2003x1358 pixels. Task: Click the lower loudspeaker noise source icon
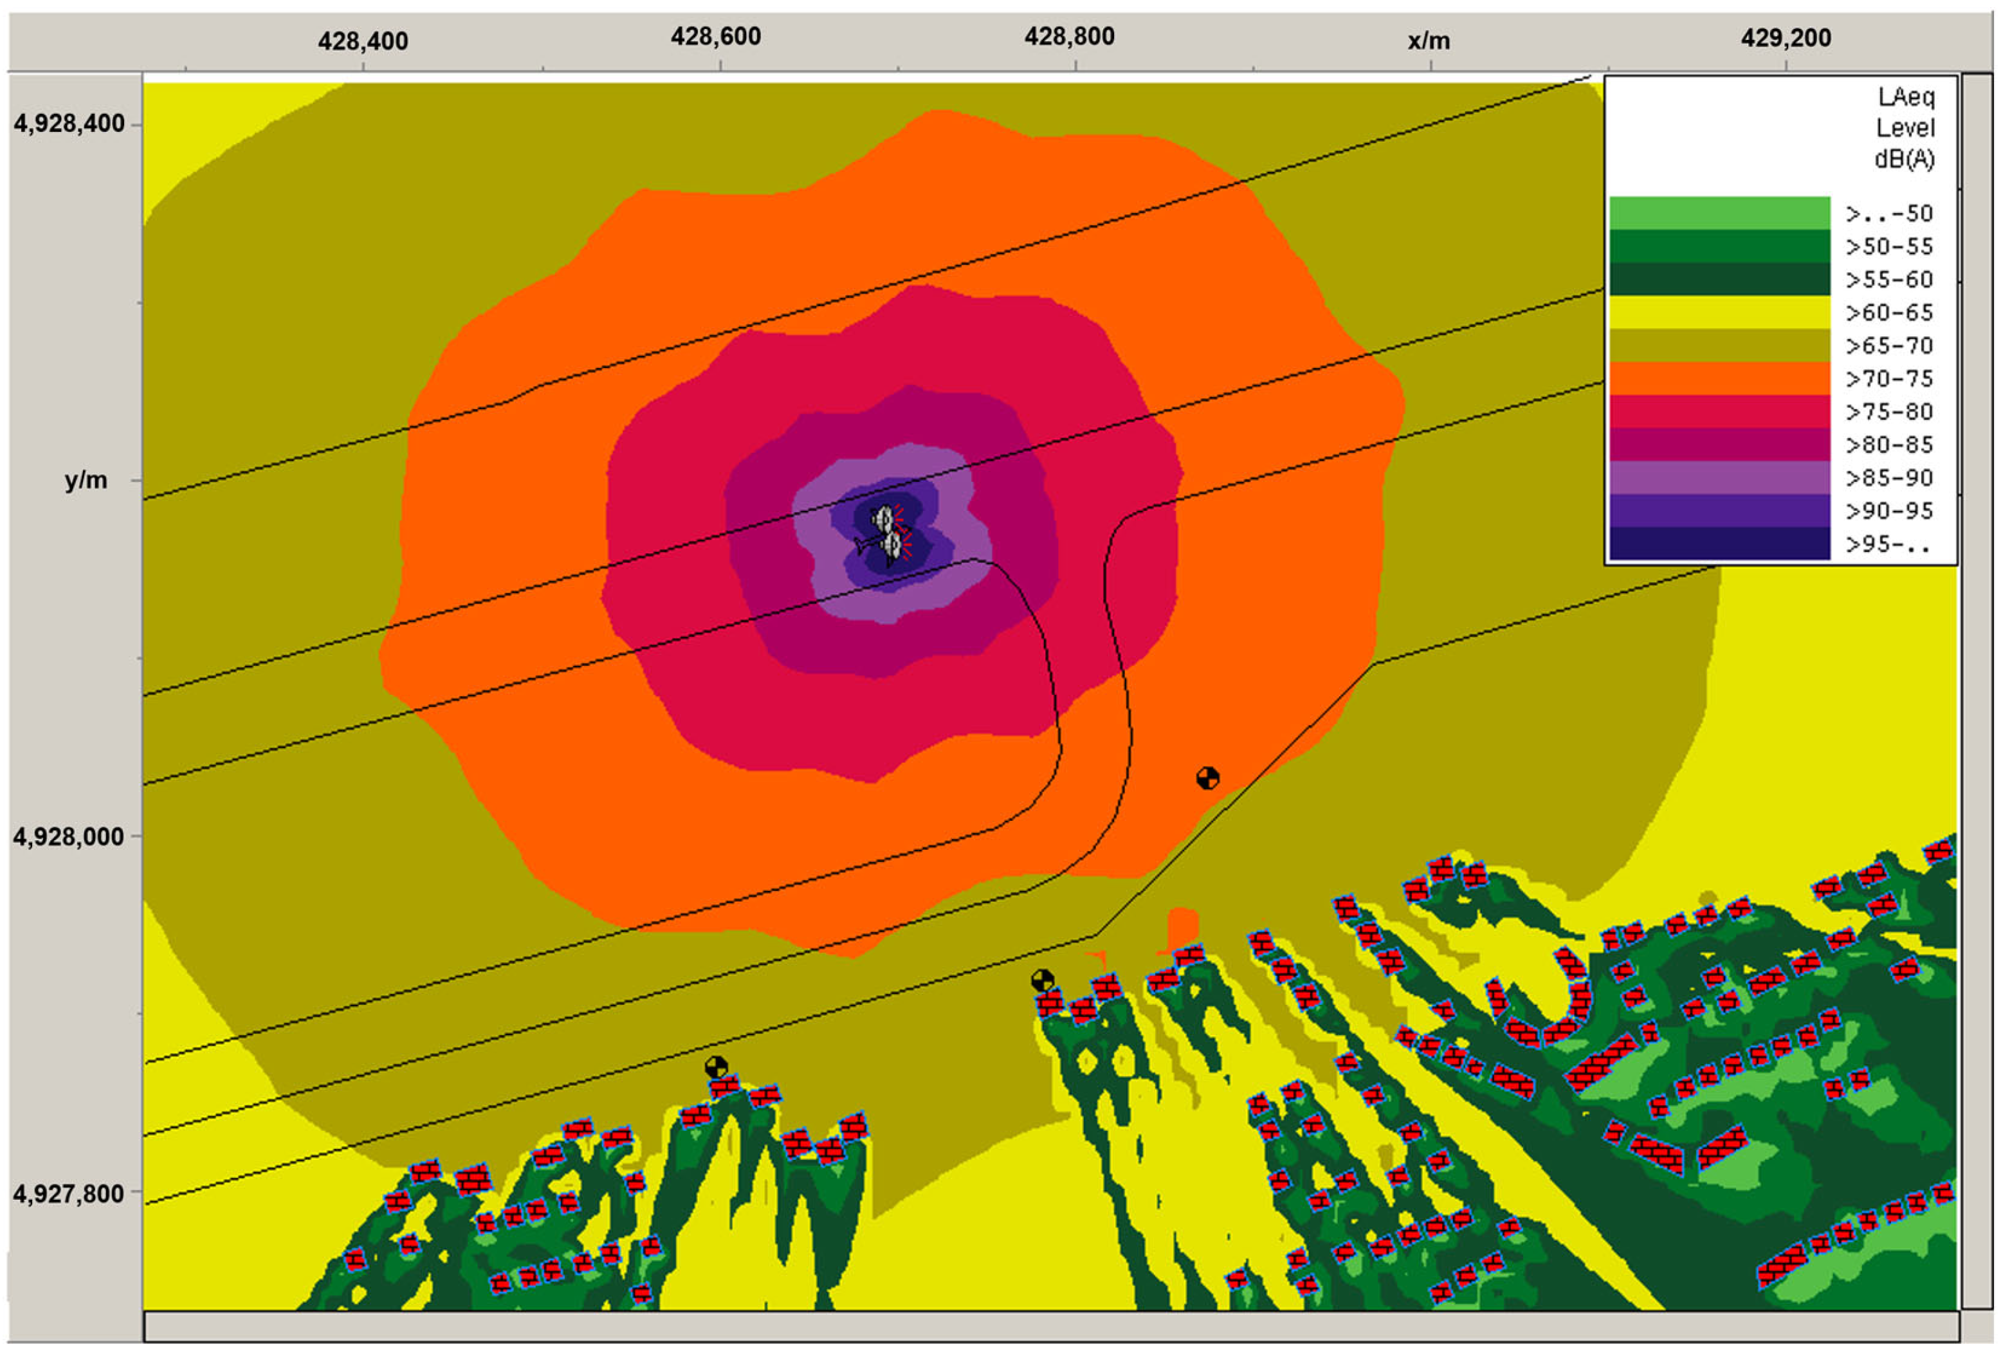click(891, 546)
